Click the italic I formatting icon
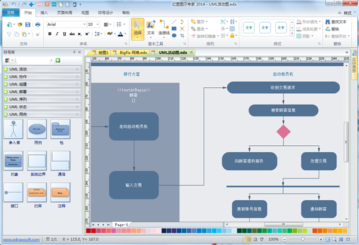The image size is (359, 245). 57,34
